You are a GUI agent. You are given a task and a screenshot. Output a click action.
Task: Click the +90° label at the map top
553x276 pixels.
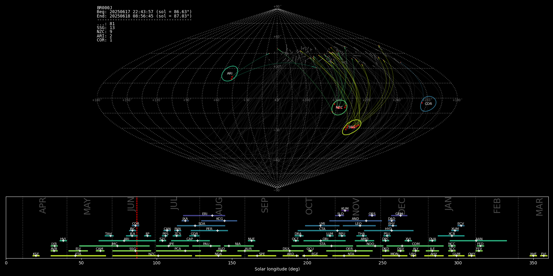point(277,6)
